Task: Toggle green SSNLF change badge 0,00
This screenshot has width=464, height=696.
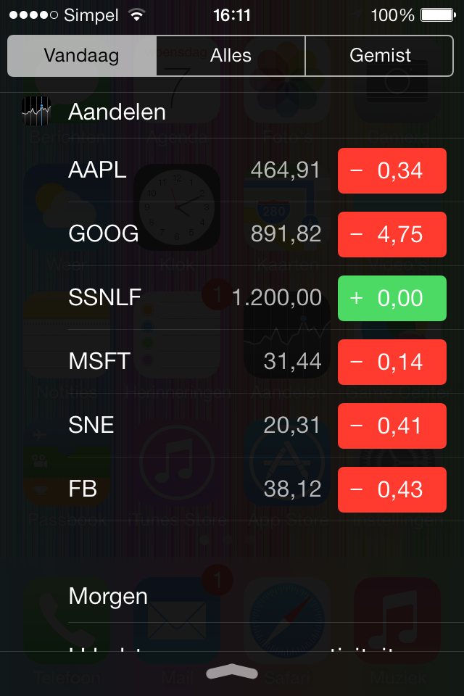Action: 392,298
